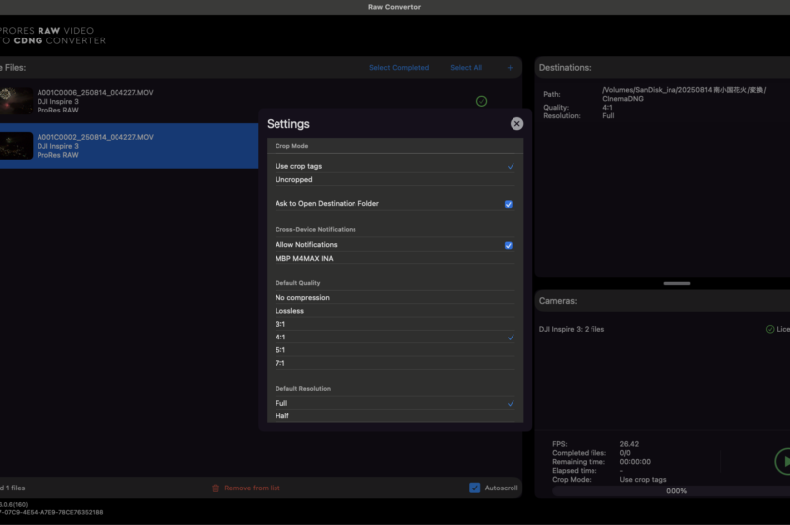Select Uncropped crop mode
The height and width of the screenshot is (525, 790).
395,179
